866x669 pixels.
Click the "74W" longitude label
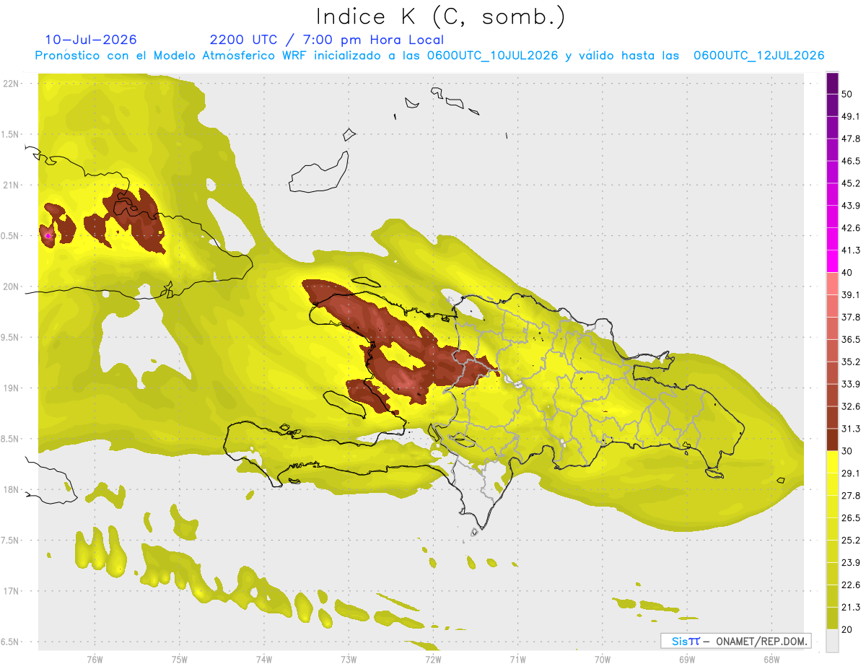(x=264, y=659)
